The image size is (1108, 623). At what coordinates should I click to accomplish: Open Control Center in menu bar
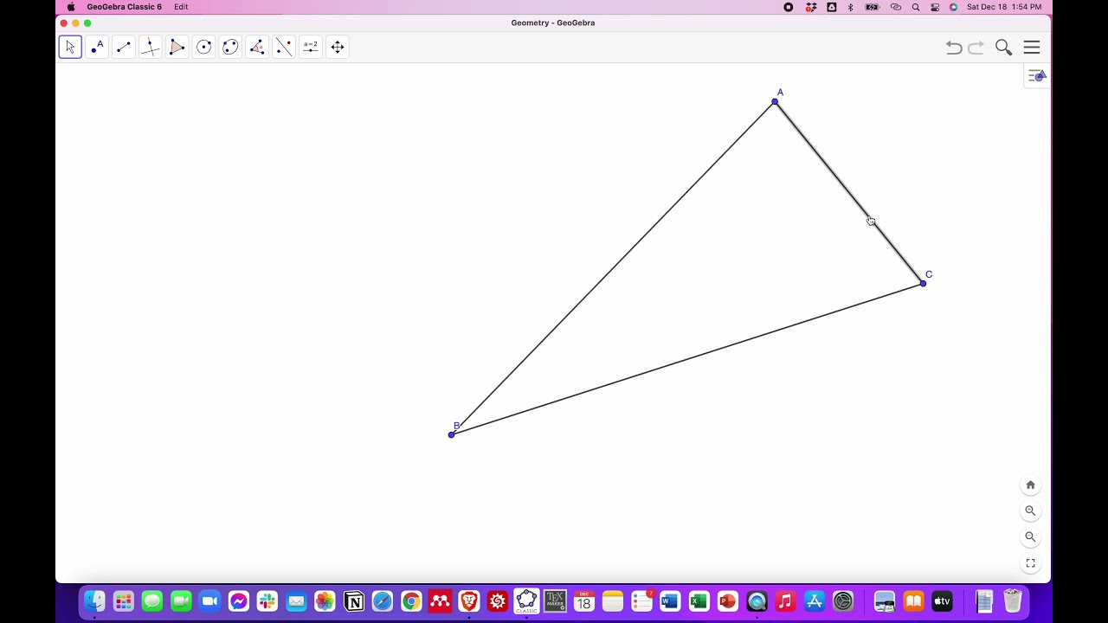coord(935,7)
